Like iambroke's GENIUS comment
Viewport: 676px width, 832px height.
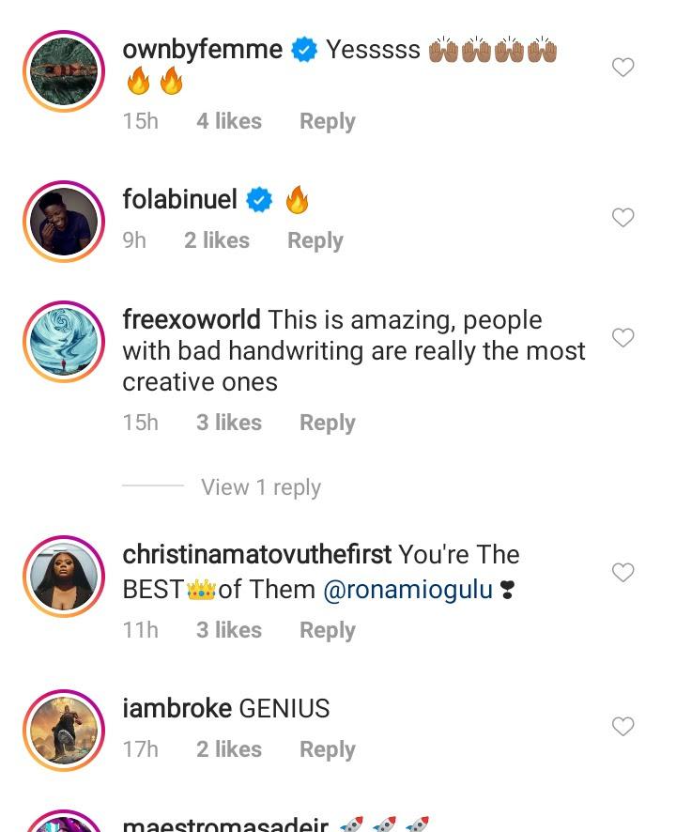pos(622,727)
